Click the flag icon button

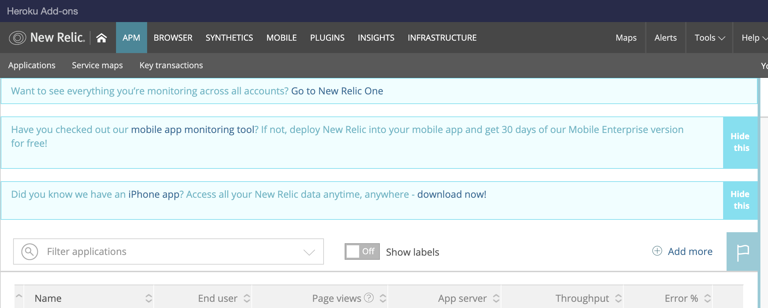(743, 252)
